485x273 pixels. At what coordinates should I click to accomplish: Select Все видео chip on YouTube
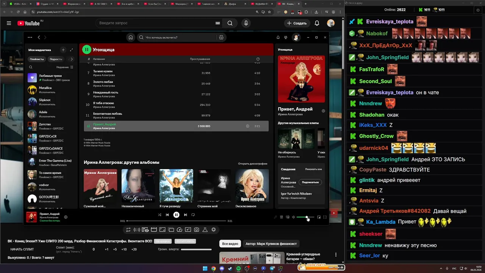pyautogui.click(x=230, y=244)
